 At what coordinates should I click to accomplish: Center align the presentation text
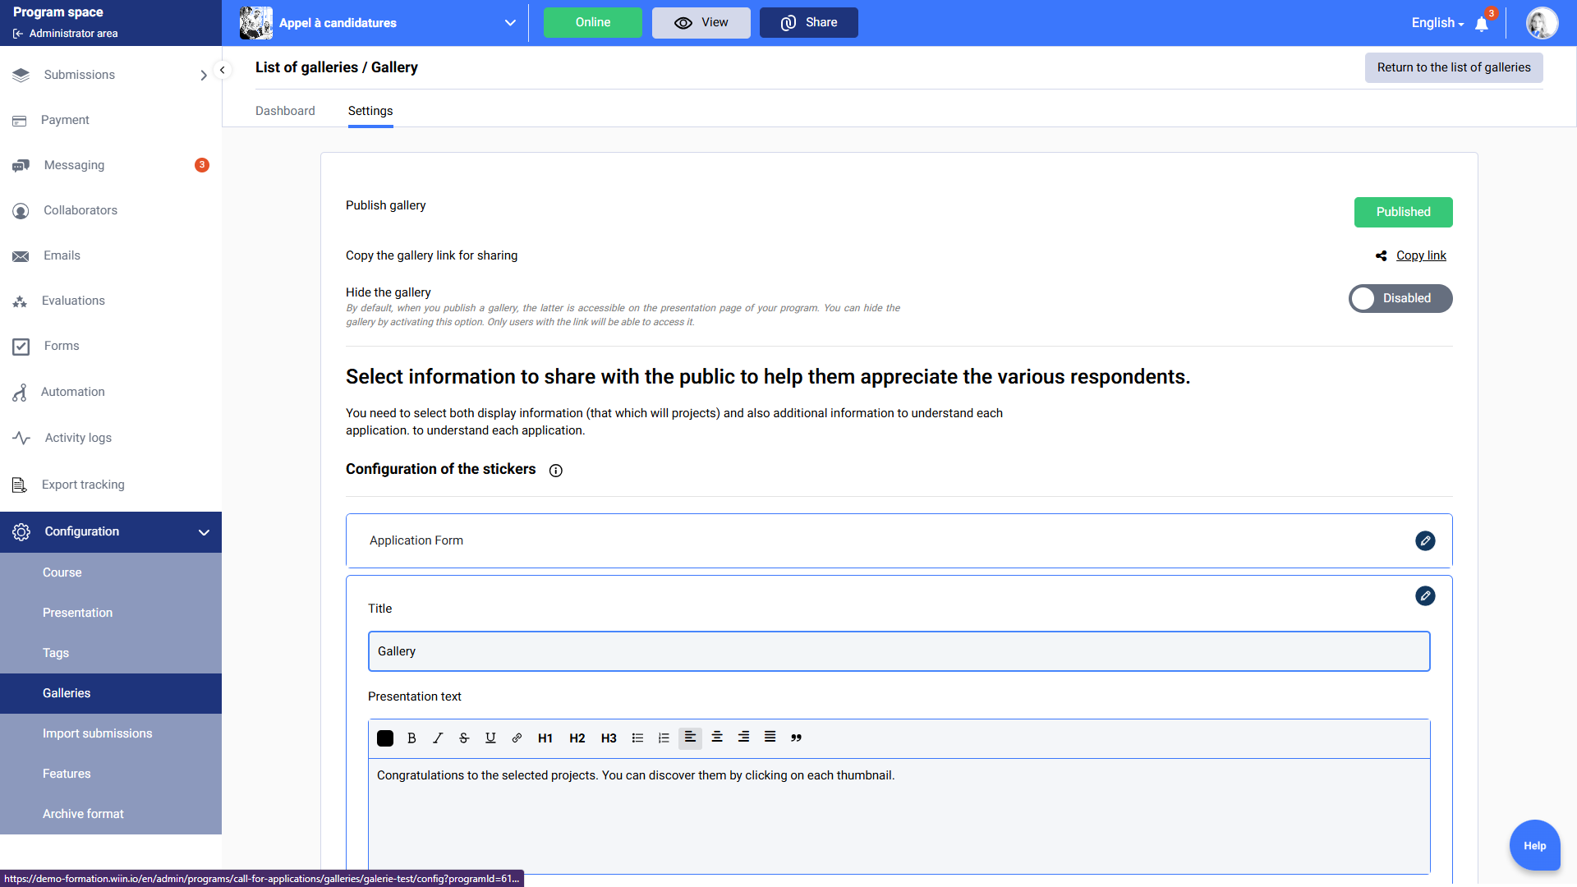717,738
